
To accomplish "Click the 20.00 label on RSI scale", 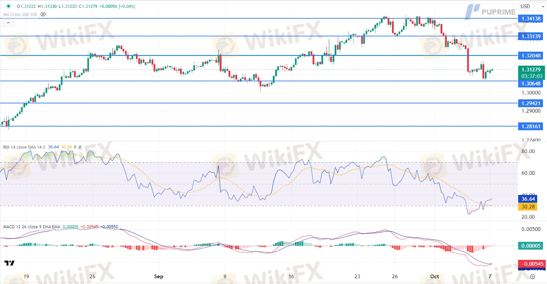I will tap(528, 217).
